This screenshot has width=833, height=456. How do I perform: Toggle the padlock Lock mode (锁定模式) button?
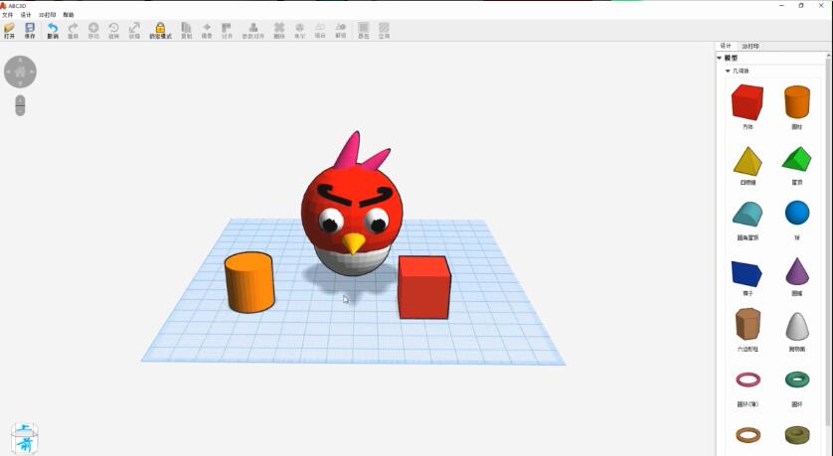pyautogui.click(x=160, y=28)
